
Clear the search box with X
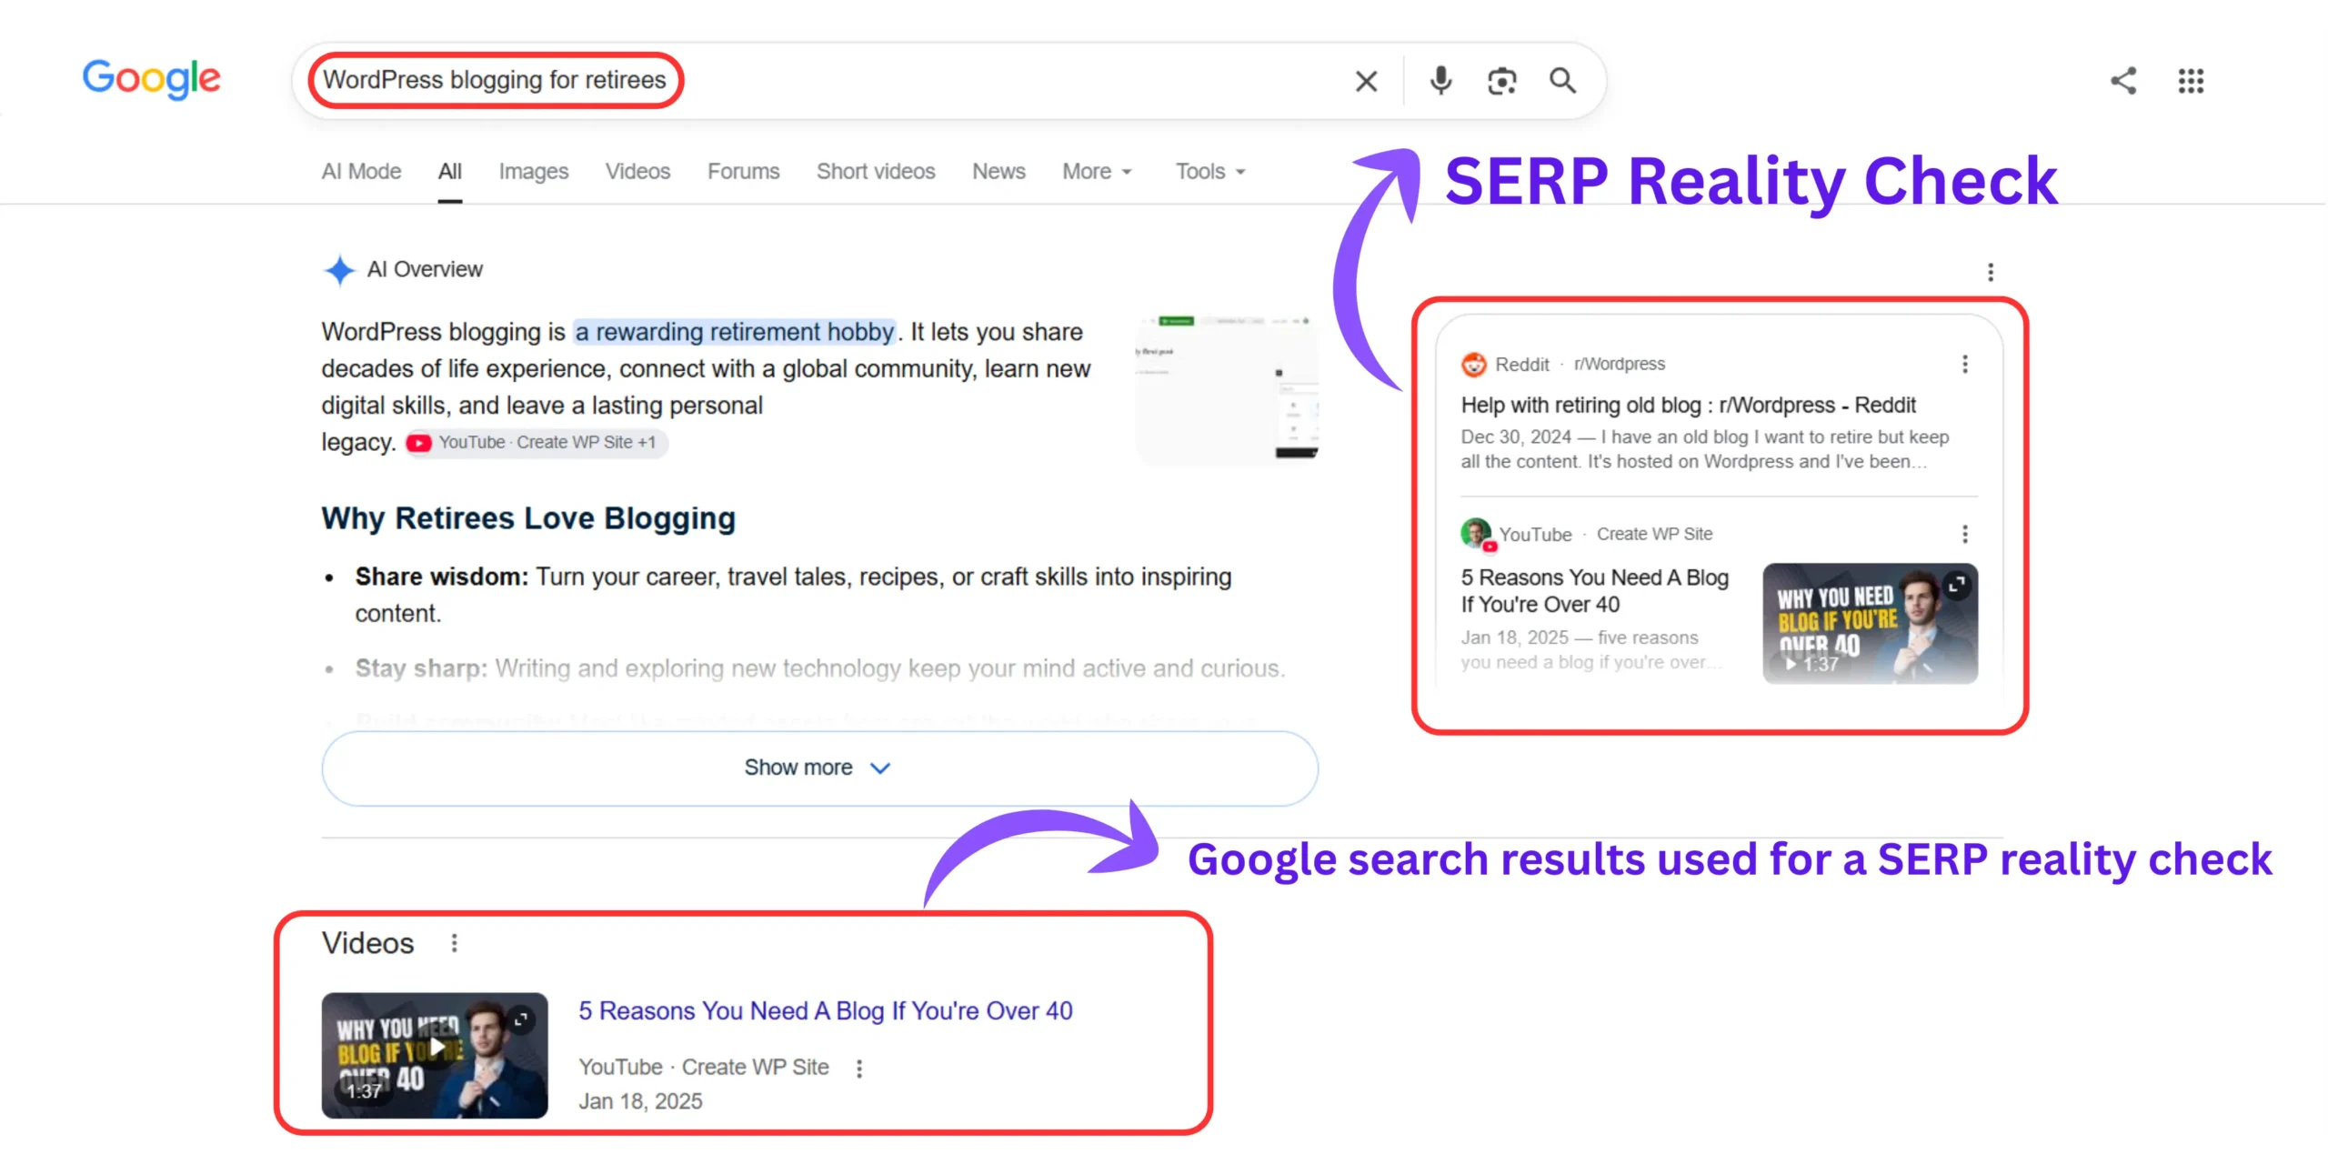pos(1365,81)
